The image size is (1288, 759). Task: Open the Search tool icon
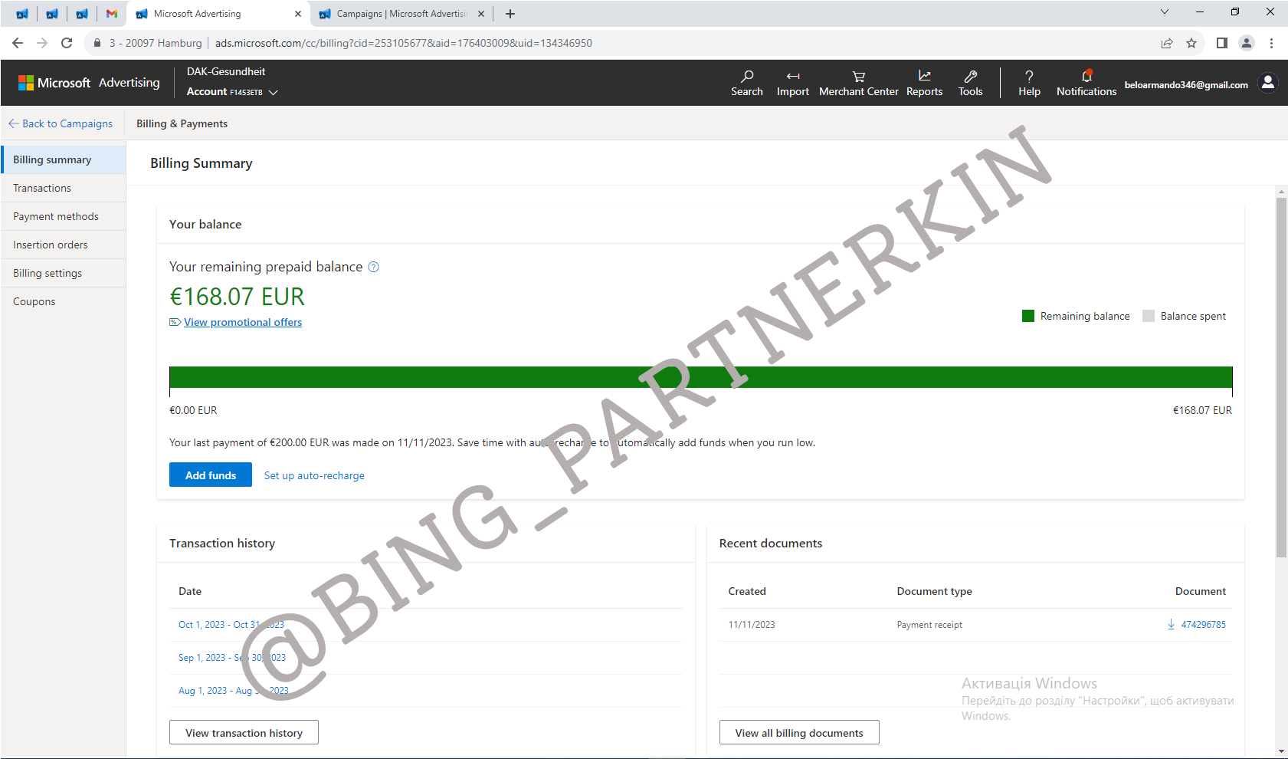(746, 76)
